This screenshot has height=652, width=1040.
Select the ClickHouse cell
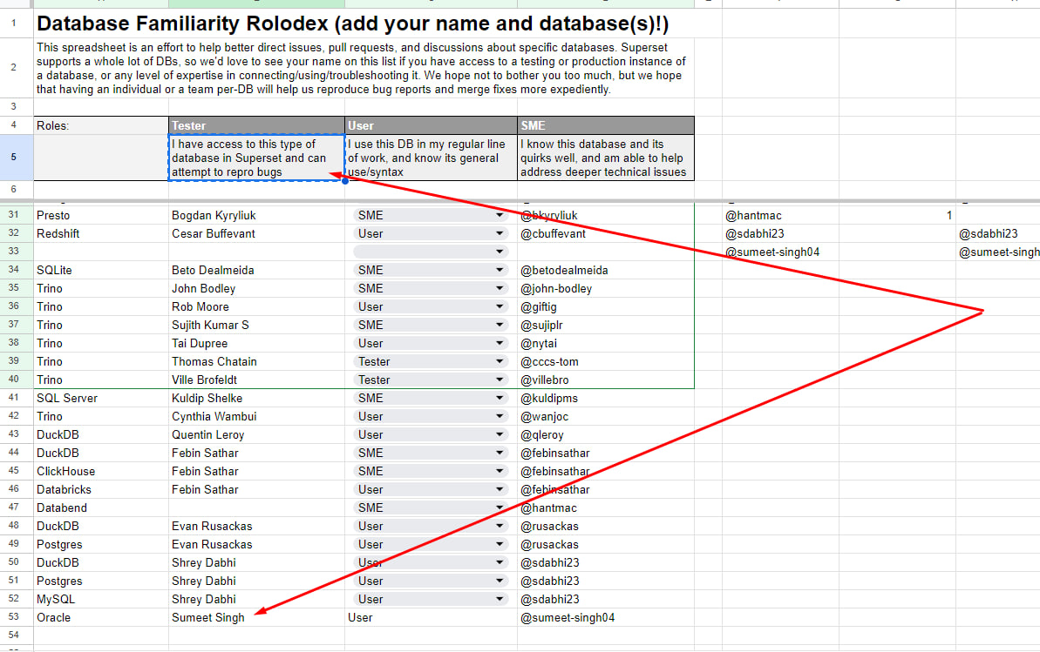point(101,471)
